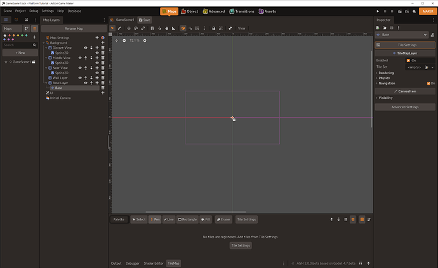The image size is (438, 268).
Task: Click the orange highlight layer icon
Action: 353,219
